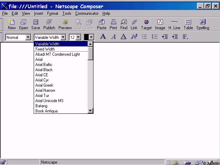220x165 pixels.
Task: Collapse the formatting toolbar using its handle
Action: [1, 37]
